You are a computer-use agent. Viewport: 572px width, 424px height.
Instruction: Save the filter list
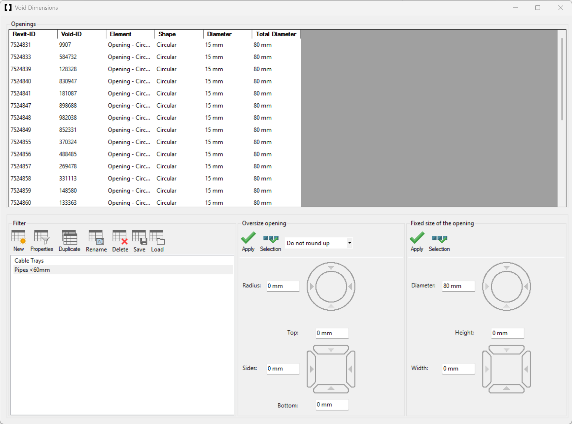point(139,241)
